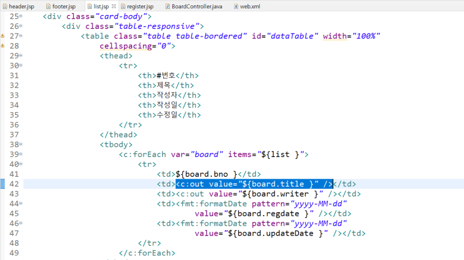Click the underlined width attribute
The height and width of the screenshot is (260, 464).
point(335,36)
